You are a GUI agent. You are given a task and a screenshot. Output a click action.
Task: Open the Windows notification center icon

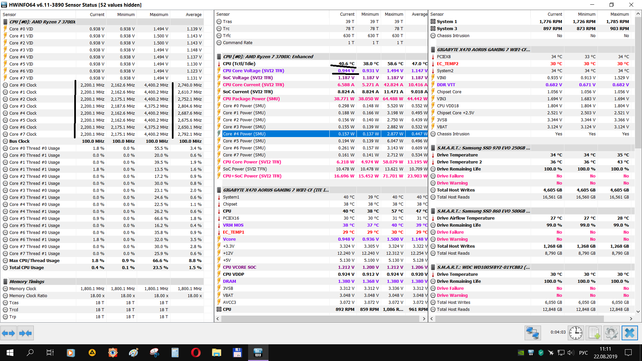point(628,353)
